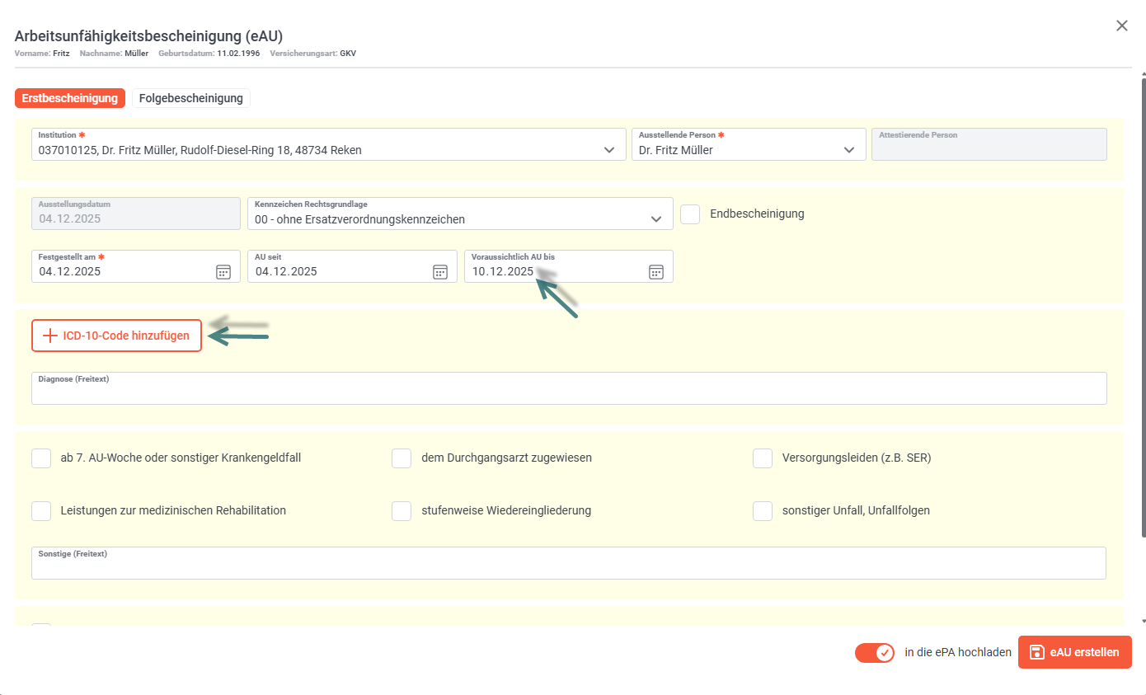Click the vertical scrollbar of the form
This screenshot has height=695, width=1146.
click(x=1143, y=305)
